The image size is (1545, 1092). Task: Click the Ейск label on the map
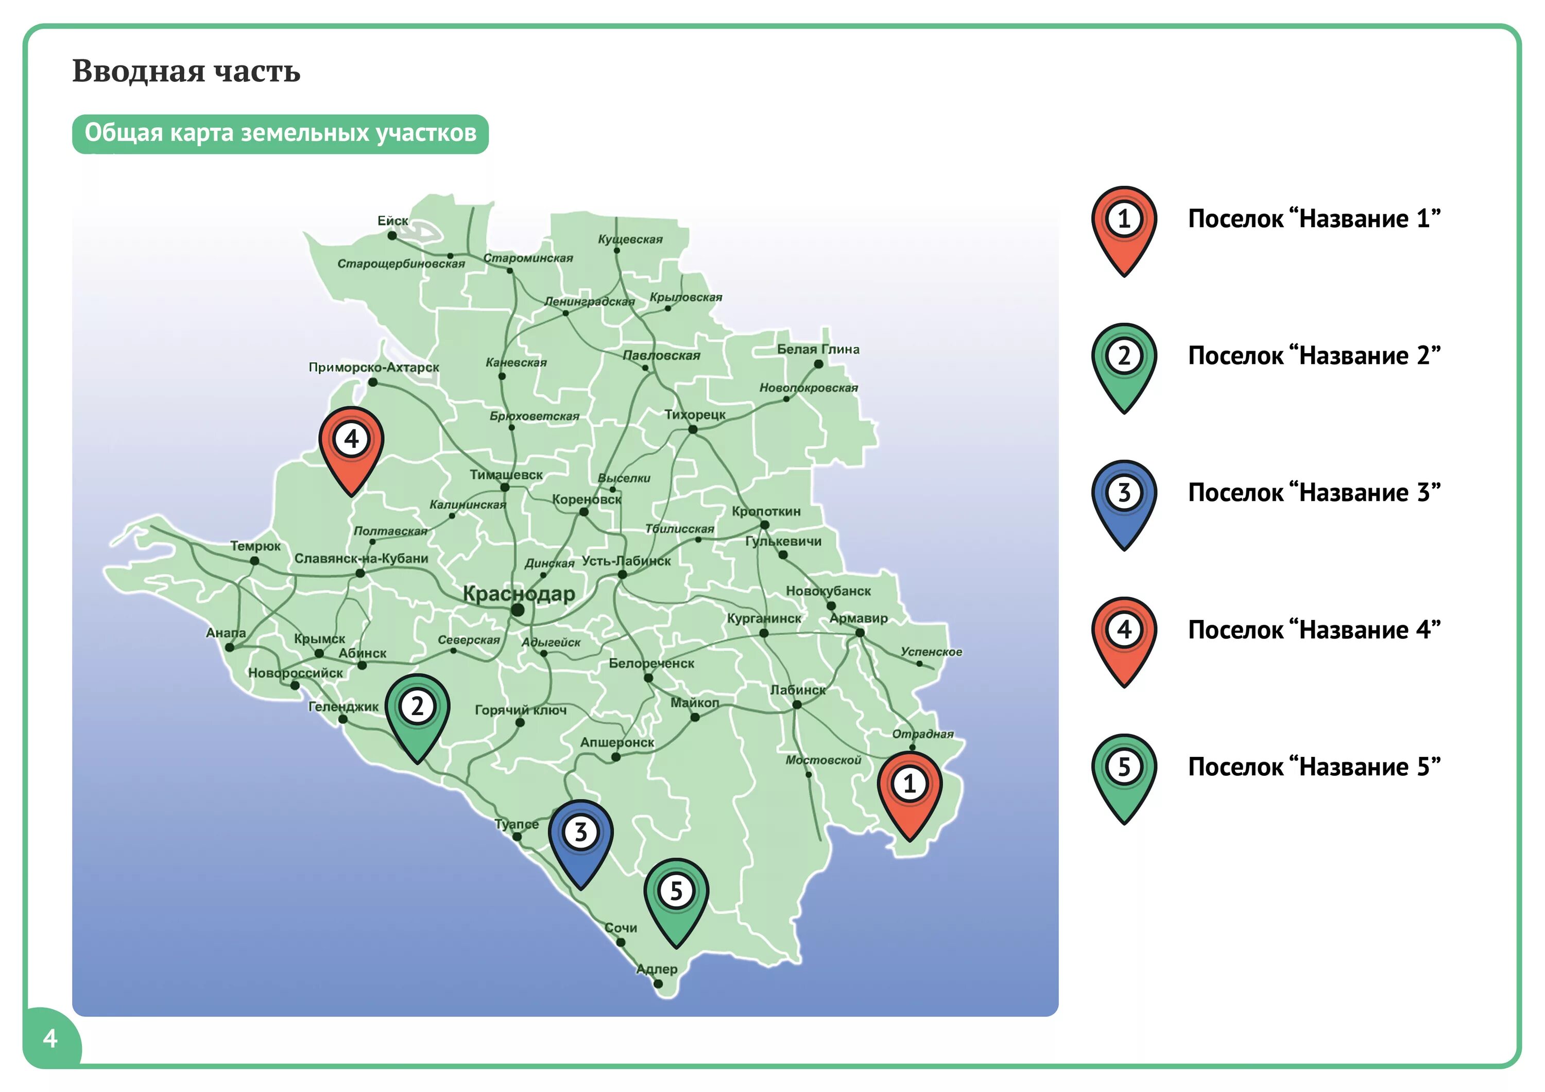pos(392,221)
